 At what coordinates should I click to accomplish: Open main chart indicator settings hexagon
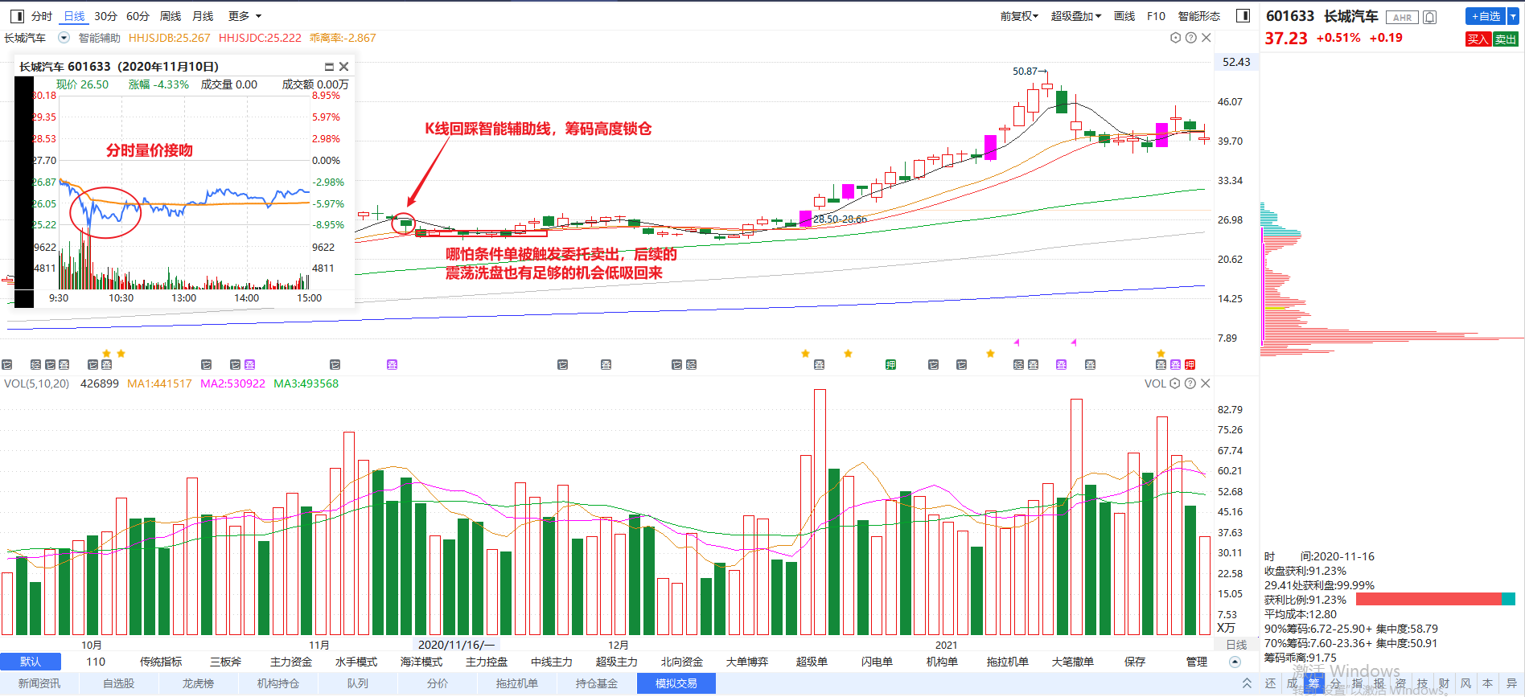coord(1176,38)
